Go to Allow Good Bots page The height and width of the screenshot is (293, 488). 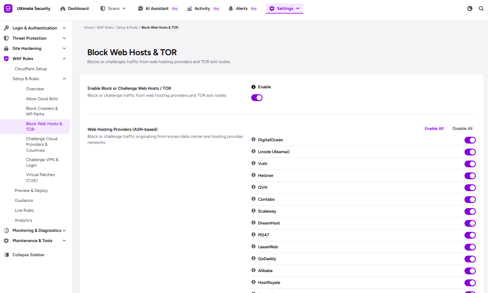42,99
